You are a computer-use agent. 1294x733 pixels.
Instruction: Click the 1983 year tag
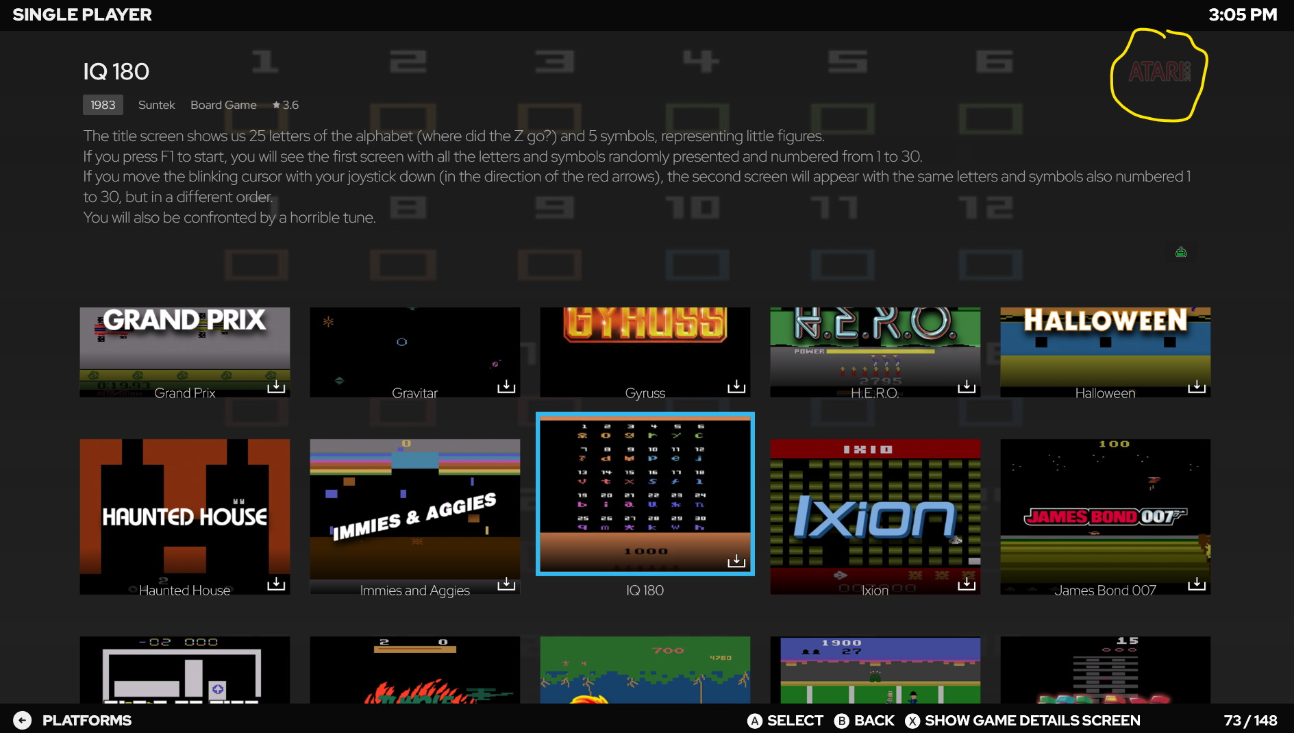[x=103, y=105]
